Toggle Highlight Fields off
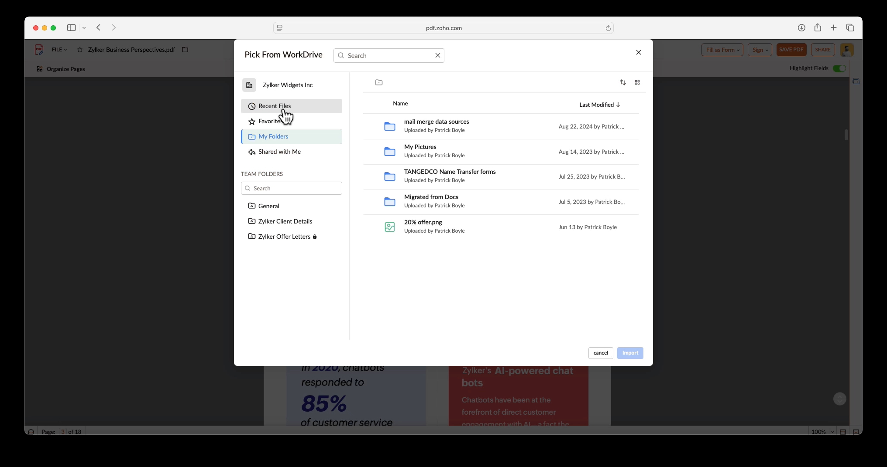 (839, 68)
